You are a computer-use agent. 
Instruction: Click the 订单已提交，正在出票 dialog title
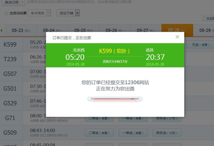click(x=72, y=38)
